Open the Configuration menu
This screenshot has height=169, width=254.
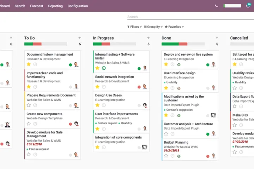click(78, 6)
